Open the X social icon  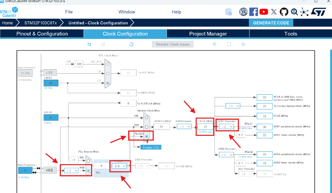coord(274,12)
